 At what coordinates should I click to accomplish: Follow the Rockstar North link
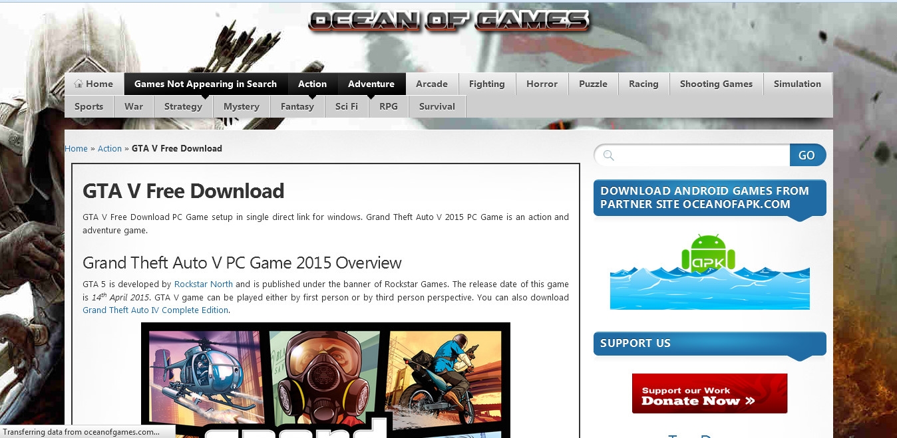[203, 284]
